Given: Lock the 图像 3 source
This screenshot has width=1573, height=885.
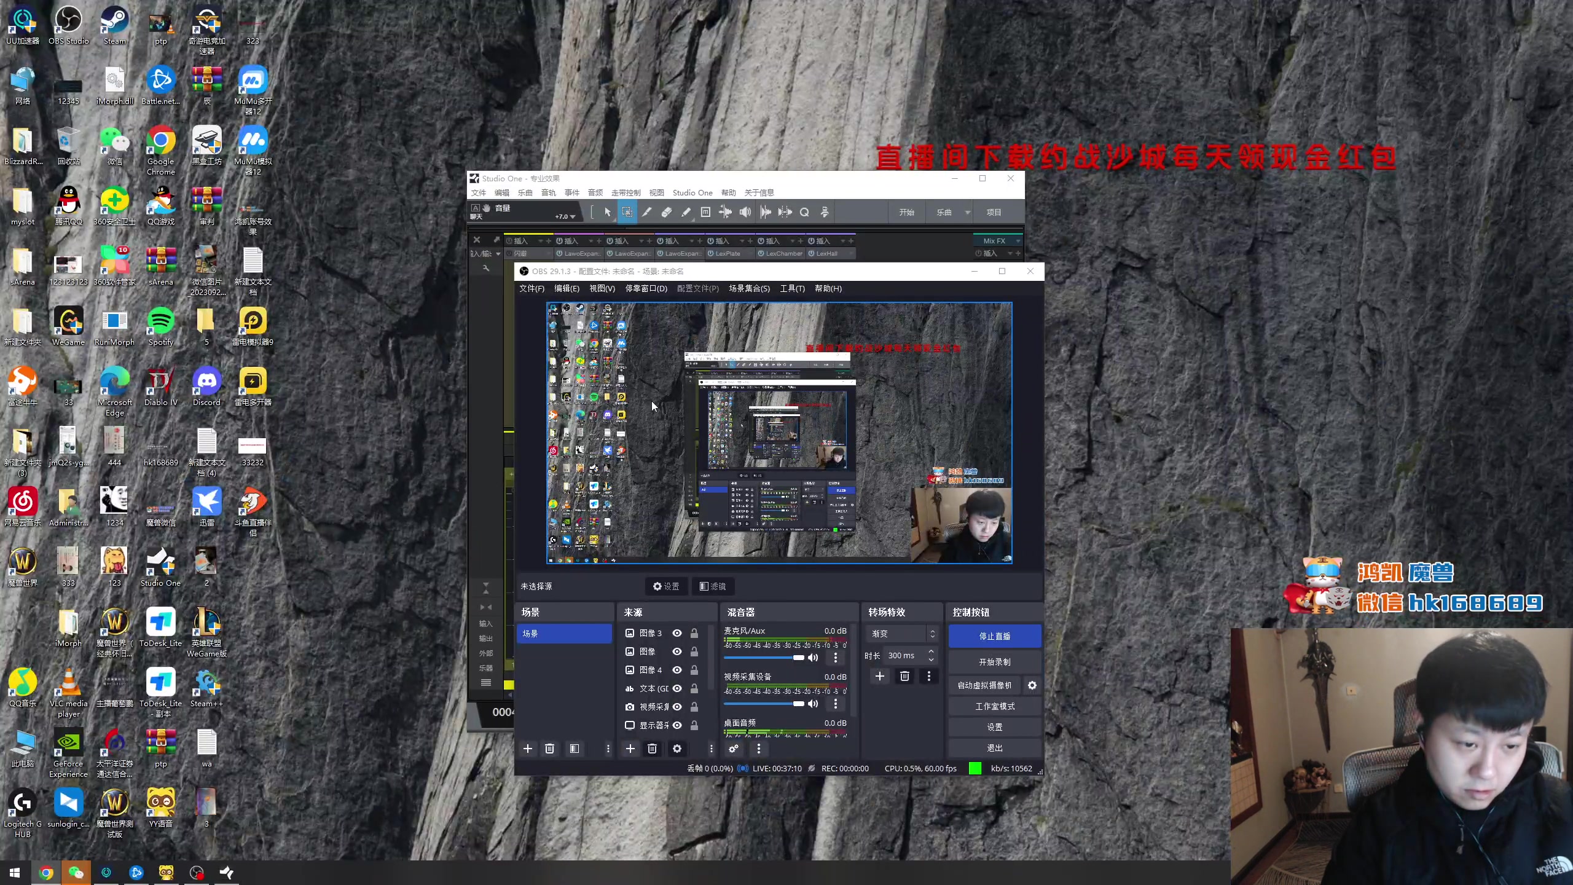Looking at the screenshot, I should [x=694, y=633].
